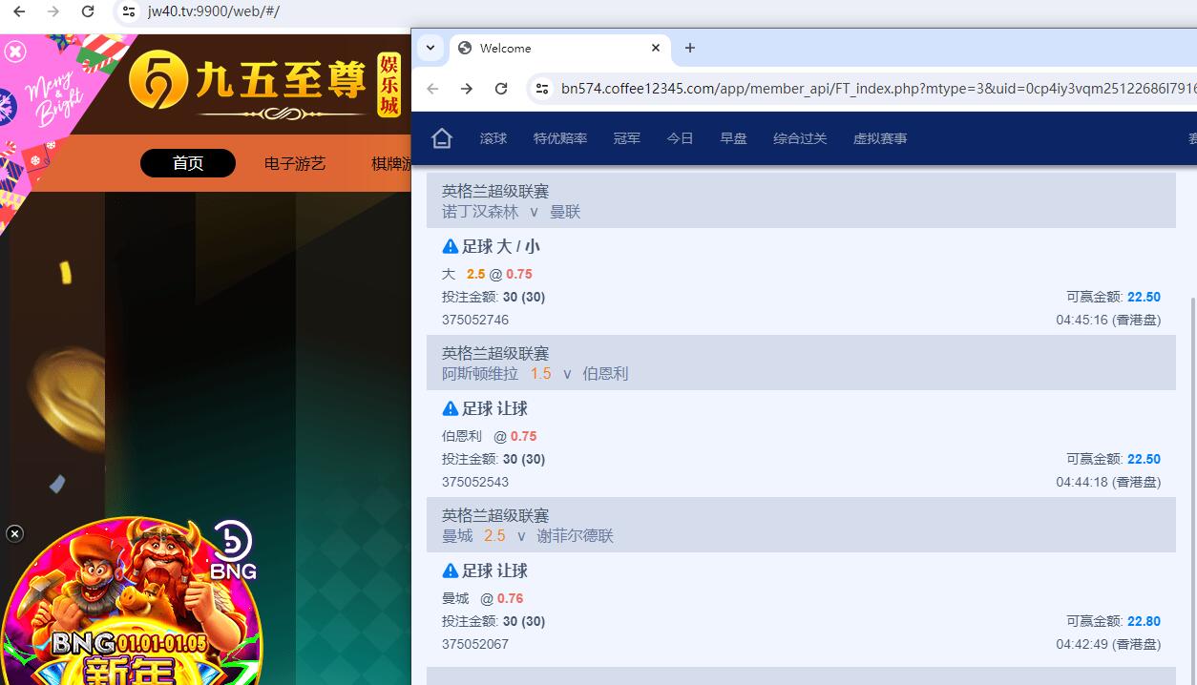Open the 虚拟赛事 menu
The width and height of the screenshot is (1197, 685).
[x=880, y=138]
